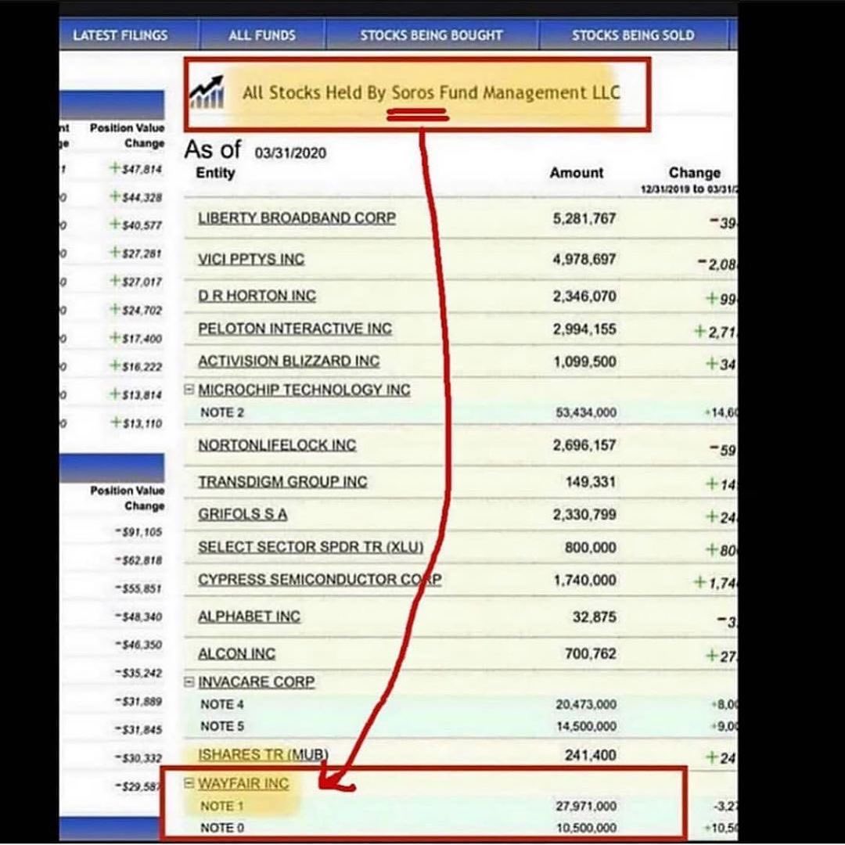
Task: Open the Wayfair Inc link
Action: [x=243, y=783]
